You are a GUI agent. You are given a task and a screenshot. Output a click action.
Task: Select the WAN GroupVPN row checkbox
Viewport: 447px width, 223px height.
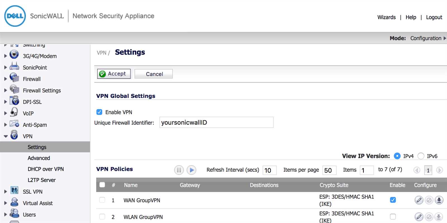point(102,200)
